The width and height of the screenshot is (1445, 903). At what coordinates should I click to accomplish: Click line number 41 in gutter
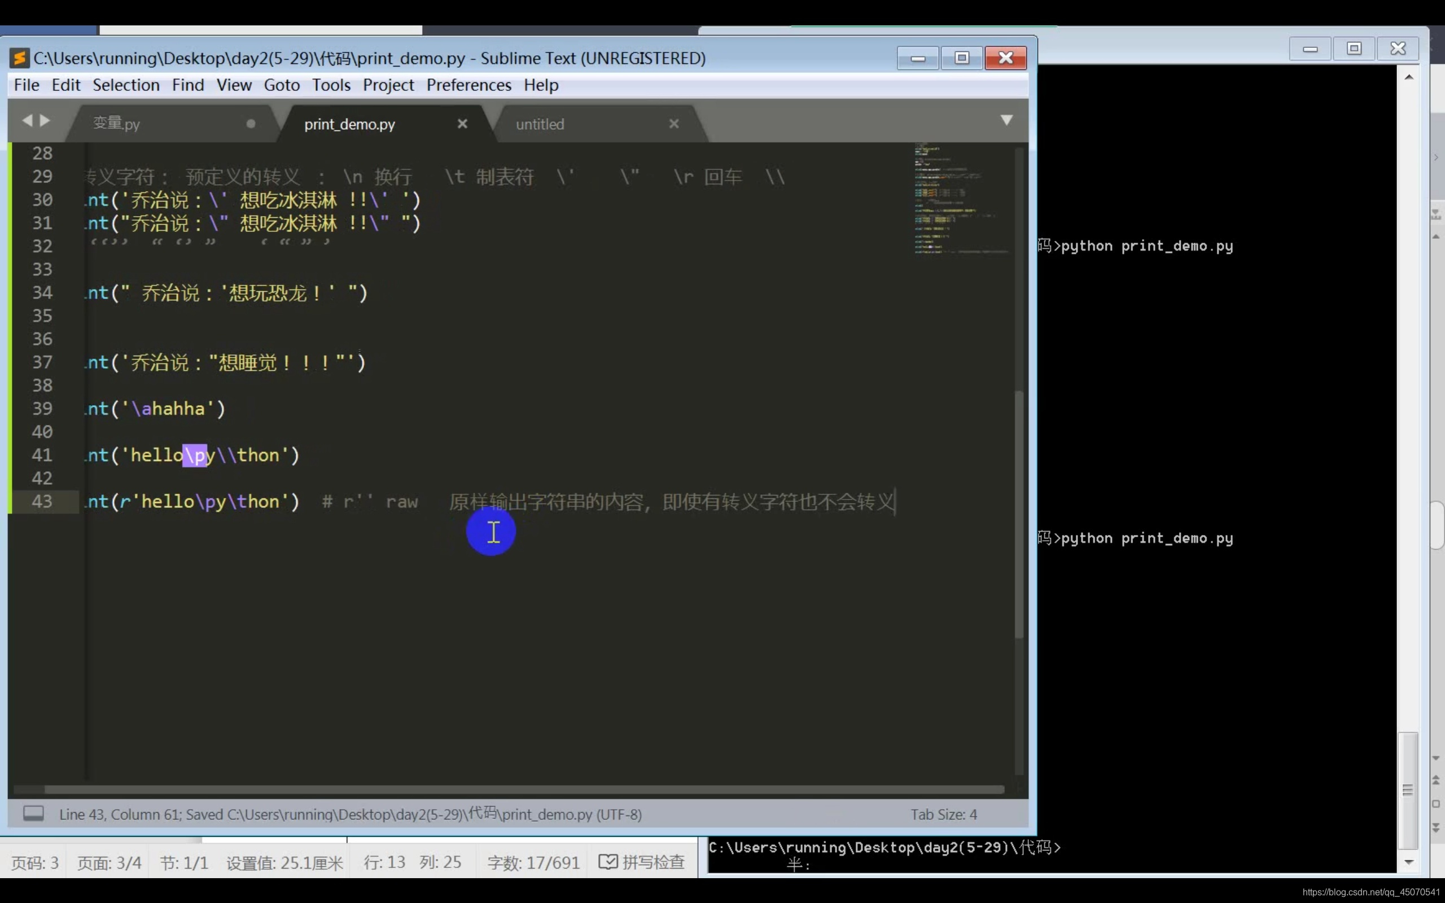42,455
